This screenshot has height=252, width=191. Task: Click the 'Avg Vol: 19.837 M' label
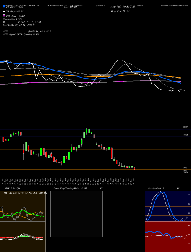123,7
